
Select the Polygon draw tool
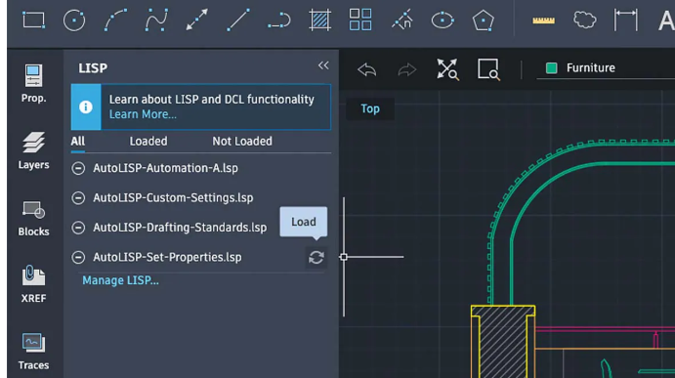coord(483,20)
